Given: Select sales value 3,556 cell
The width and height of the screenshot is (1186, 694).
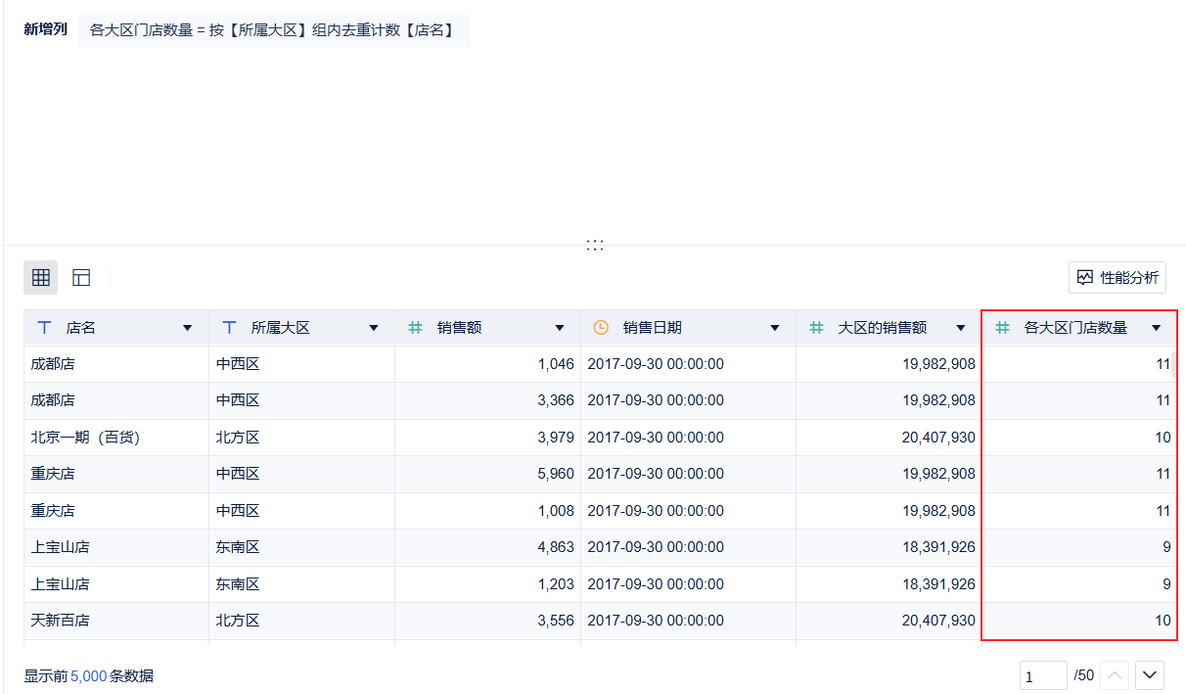Looking at the screenshot, I should pos(487,621).
